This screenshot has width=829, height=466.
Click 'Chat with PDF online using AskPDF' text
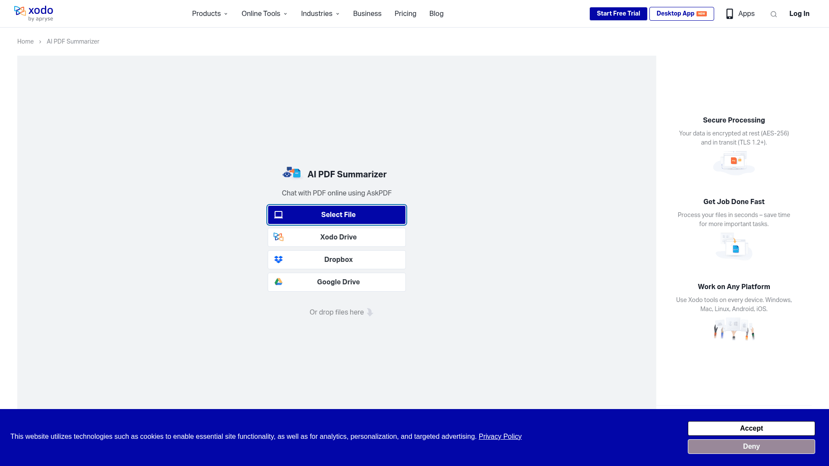click(x=337, y=193)
